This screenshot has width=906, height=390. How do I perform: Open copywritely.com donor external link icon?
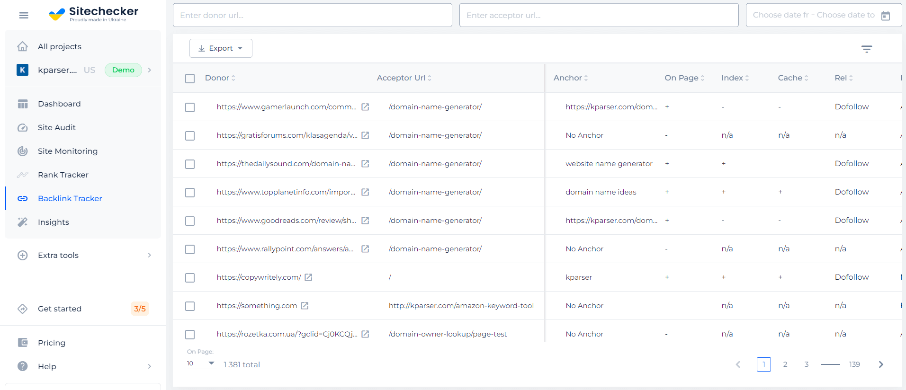point(308,277)
